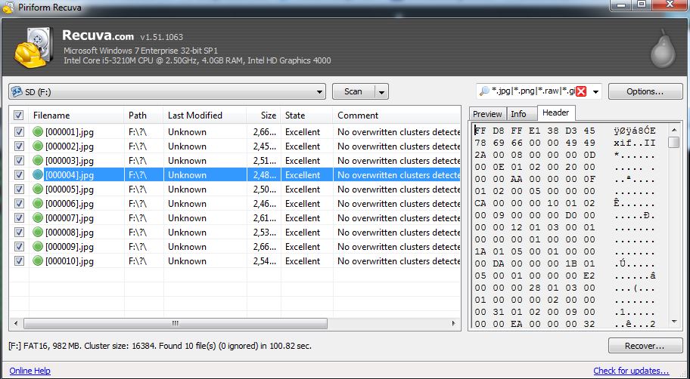Click the SD drive icon in selector

(16, 91)
